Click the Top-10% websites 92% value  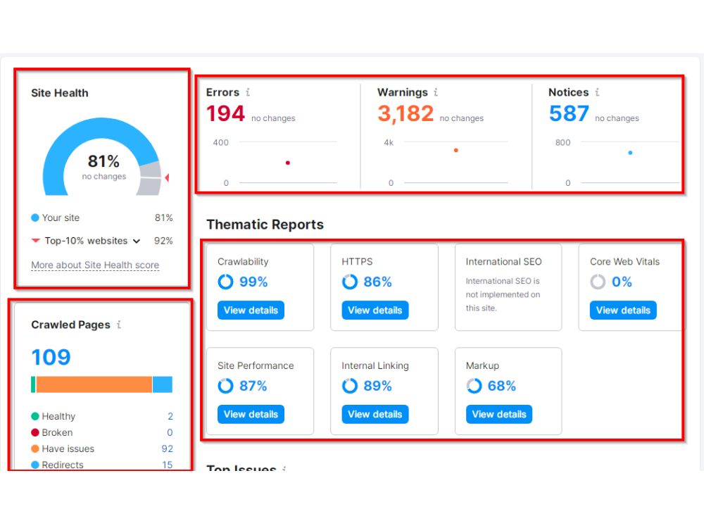(163, 241)
